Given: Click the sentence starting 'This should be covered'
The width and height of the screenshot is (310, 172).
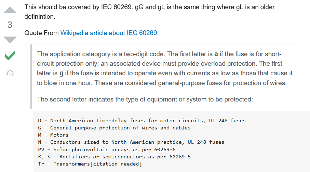Looking at the screenshot, I should pyautogui.click(x=149, y=7).
